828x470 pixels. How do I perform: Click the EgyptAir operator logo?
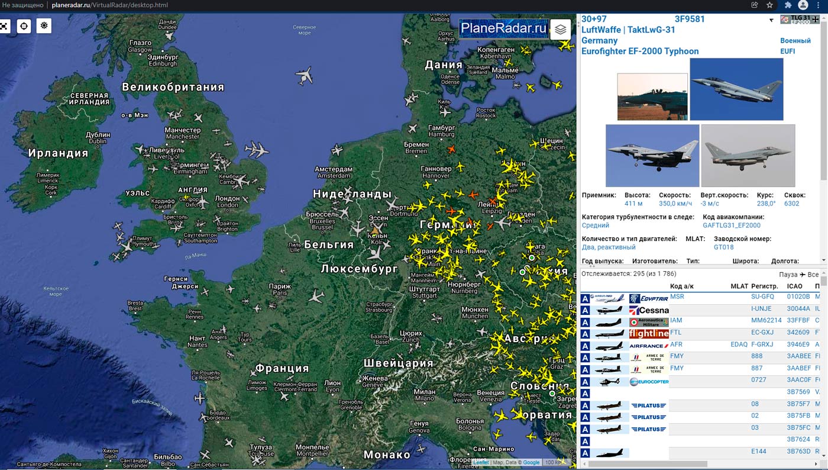[649, 298]
